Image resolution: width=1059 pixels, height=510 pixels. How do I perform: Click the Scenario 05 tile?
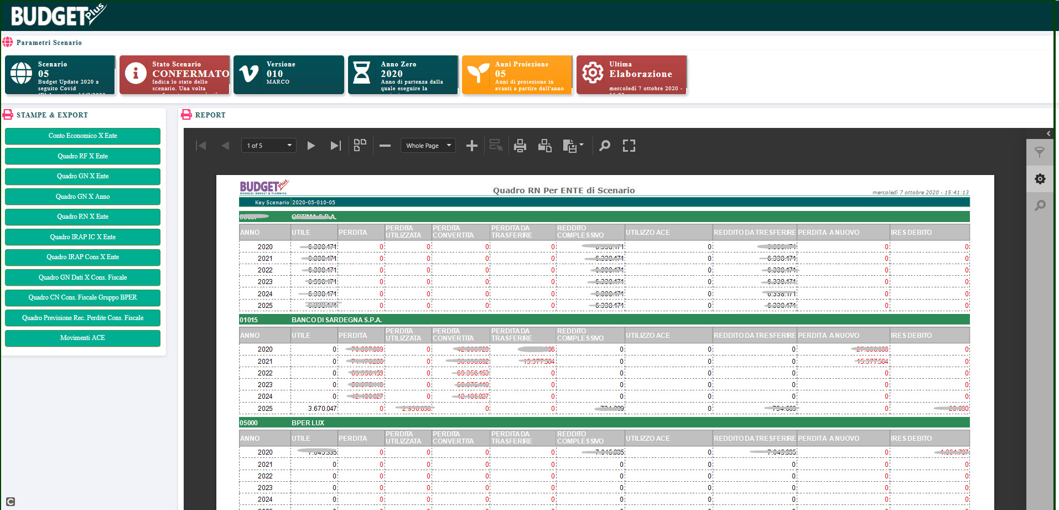coord(60,75)
